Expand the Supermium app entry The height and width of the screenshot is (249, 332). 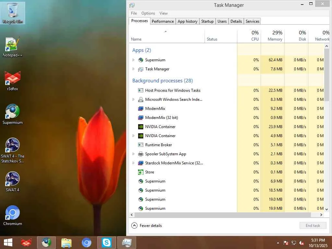coord(133,60)
